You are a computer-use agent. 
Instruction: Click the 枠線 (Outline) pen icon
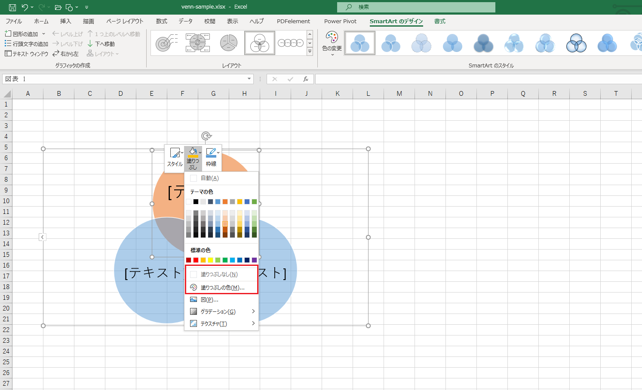point(211,151)
